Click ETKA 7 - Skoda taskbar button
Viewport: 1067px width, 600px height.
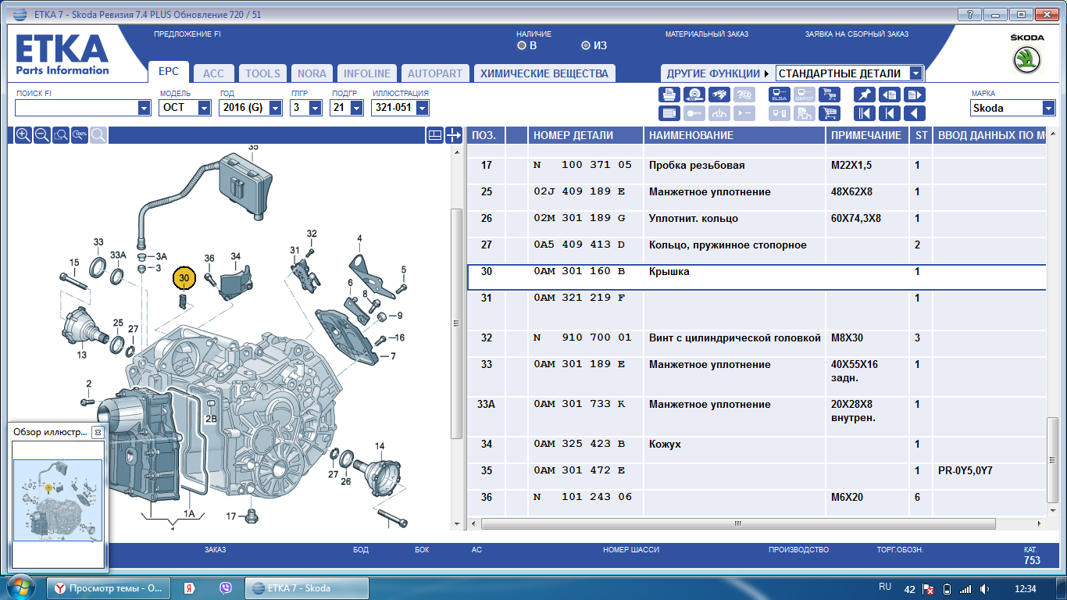pos(307,588)
